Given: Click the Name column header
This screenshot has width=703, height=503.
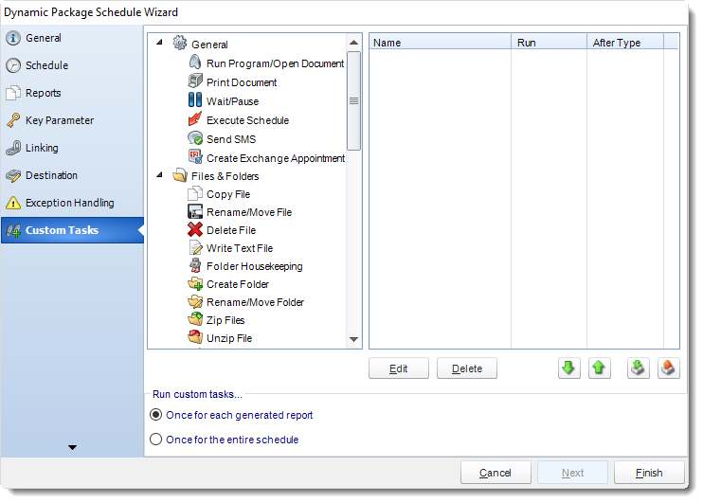Looking at the screenshot, I should tap(440, 42).
